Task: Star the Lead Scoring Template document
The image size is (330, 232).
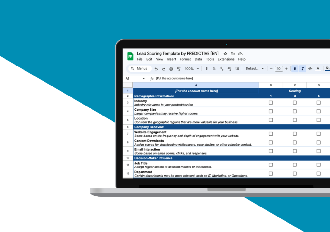Action: (x=225, y=54)
